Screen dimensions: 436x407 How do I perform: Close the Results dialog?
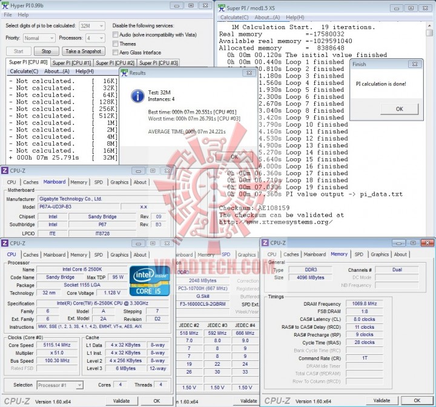pos(249,73)
